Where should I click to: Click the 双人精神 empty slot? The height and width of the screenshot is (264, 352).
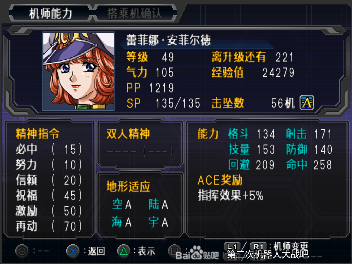(x=140, y=151)
